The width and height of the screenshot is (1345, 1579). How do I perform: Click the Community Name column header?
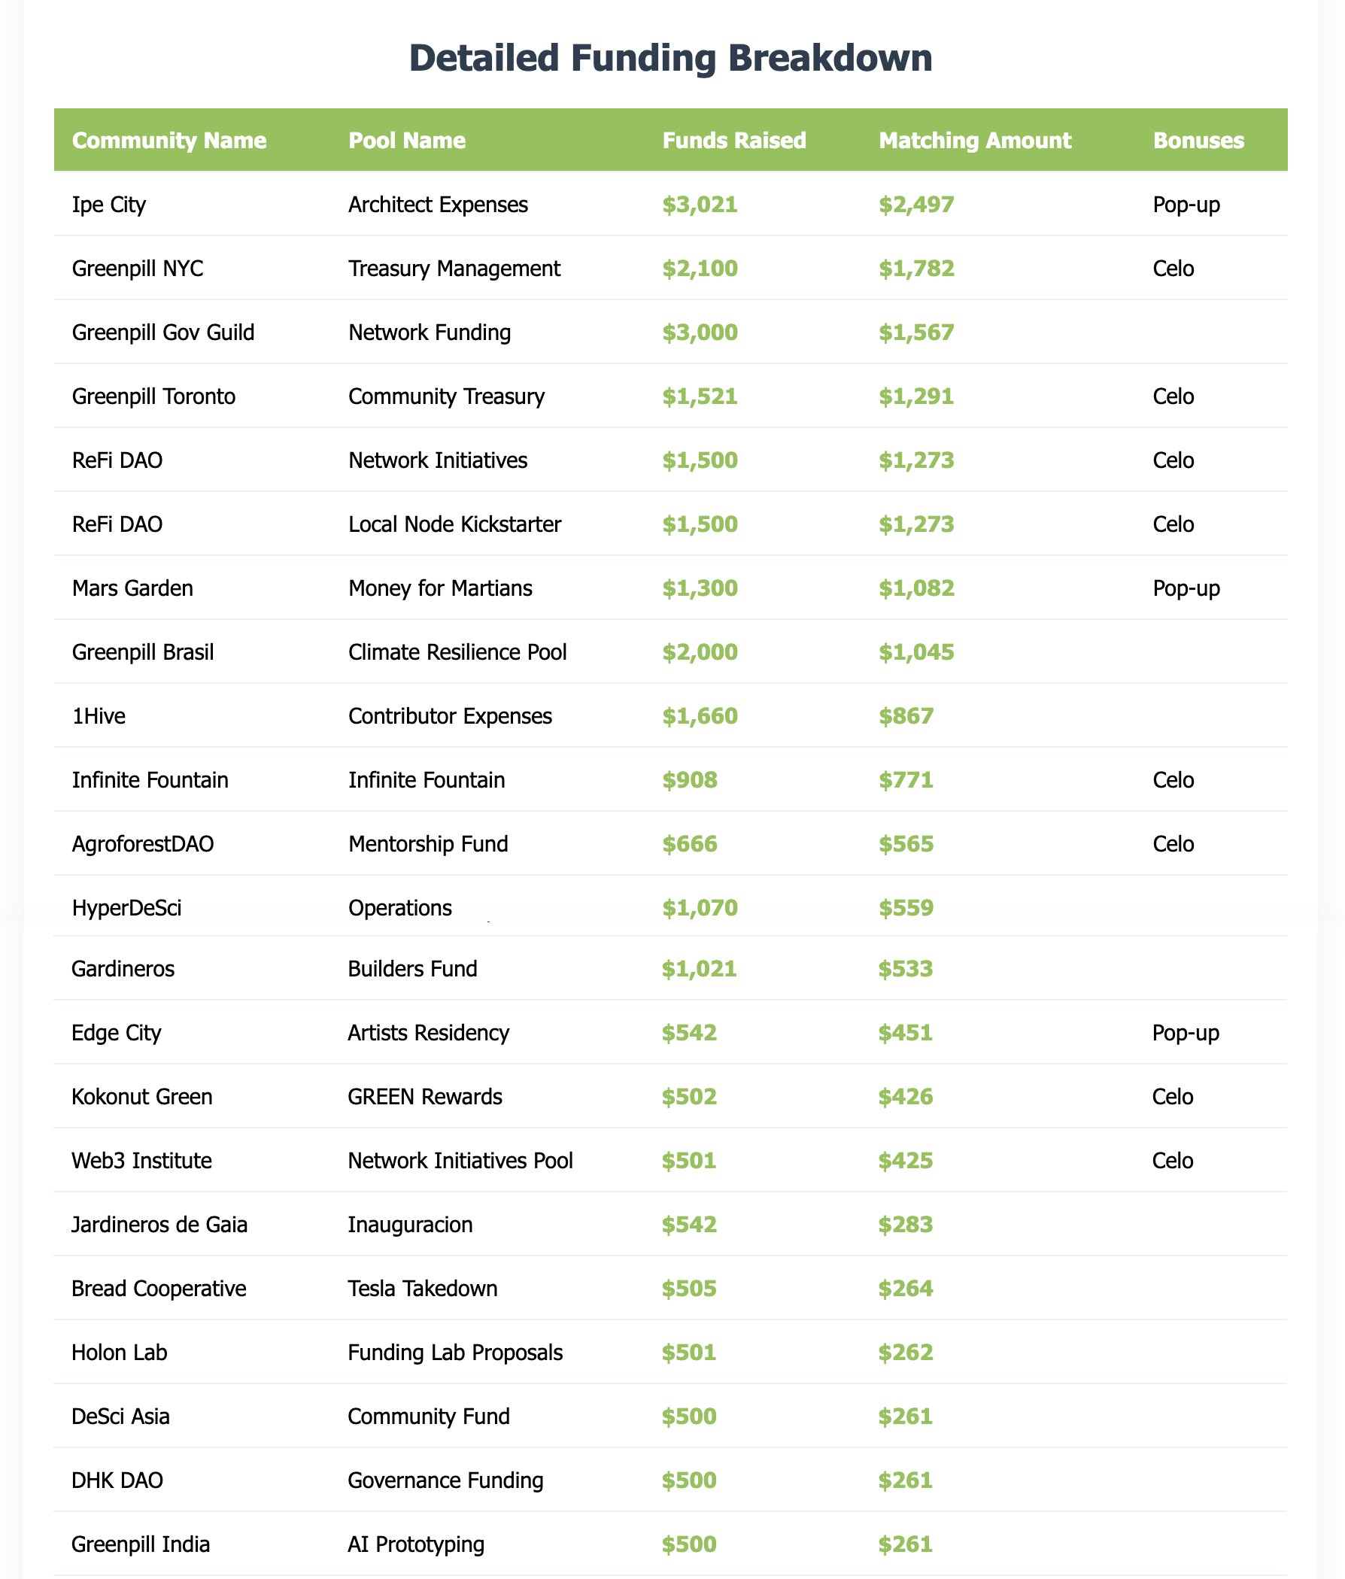pos(169,140)
